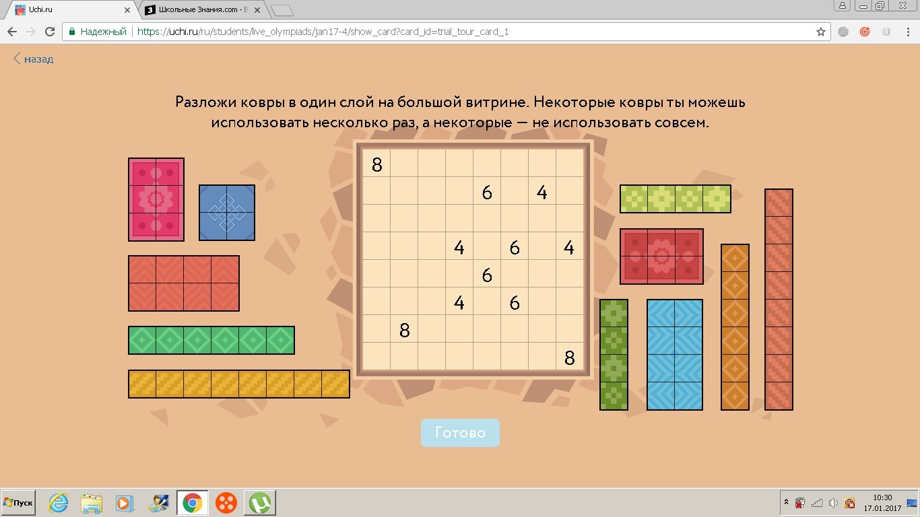Launch Internet Explorer from the taskbar
The image size is (920, 517).
pyautogui.click(x=59, y=503)
